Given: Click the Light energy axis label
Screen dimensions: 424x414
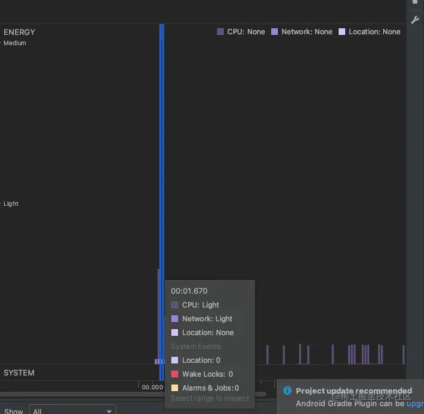Looking at the screenshot, I should 11,204.
